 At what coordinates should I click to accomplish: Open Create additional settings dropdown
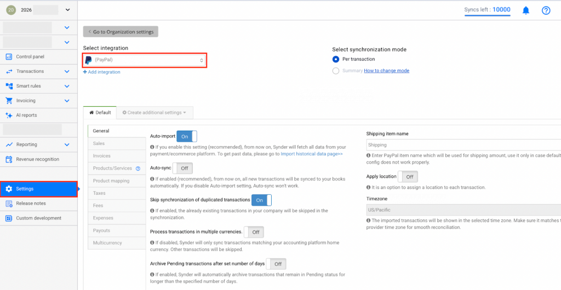point(154,113)
